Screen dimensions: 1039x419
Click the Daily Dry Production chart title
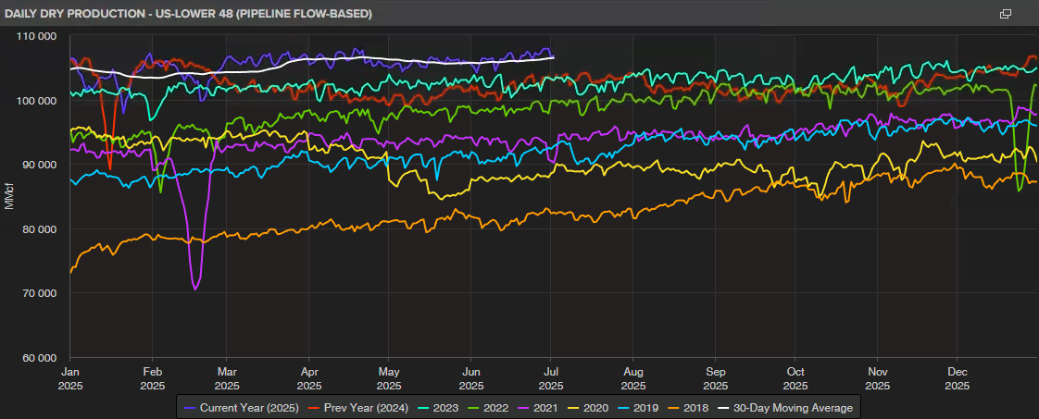190,14
